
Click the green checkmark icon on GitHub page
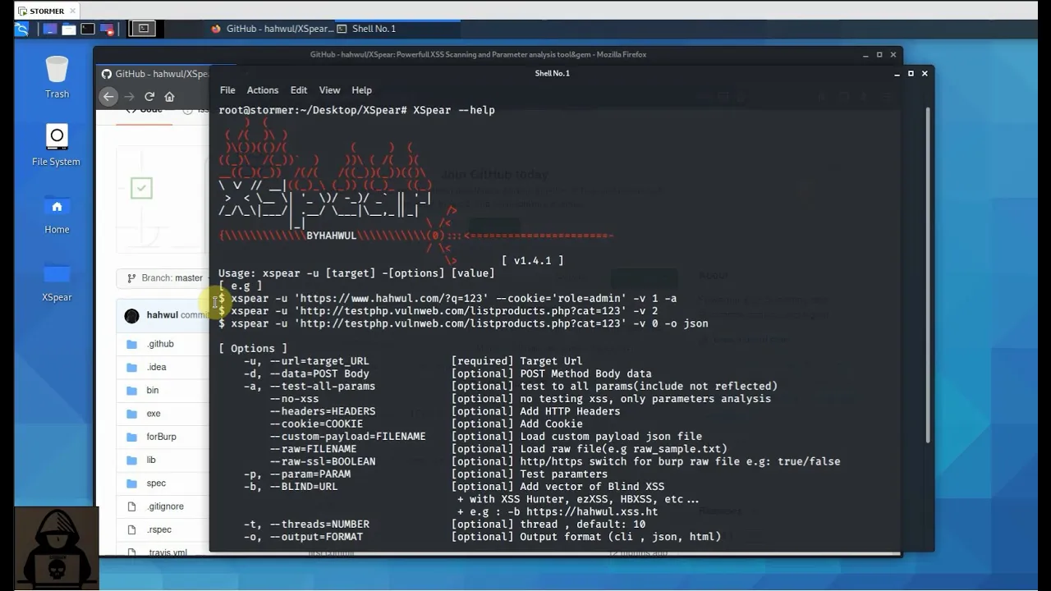(141, 188)
